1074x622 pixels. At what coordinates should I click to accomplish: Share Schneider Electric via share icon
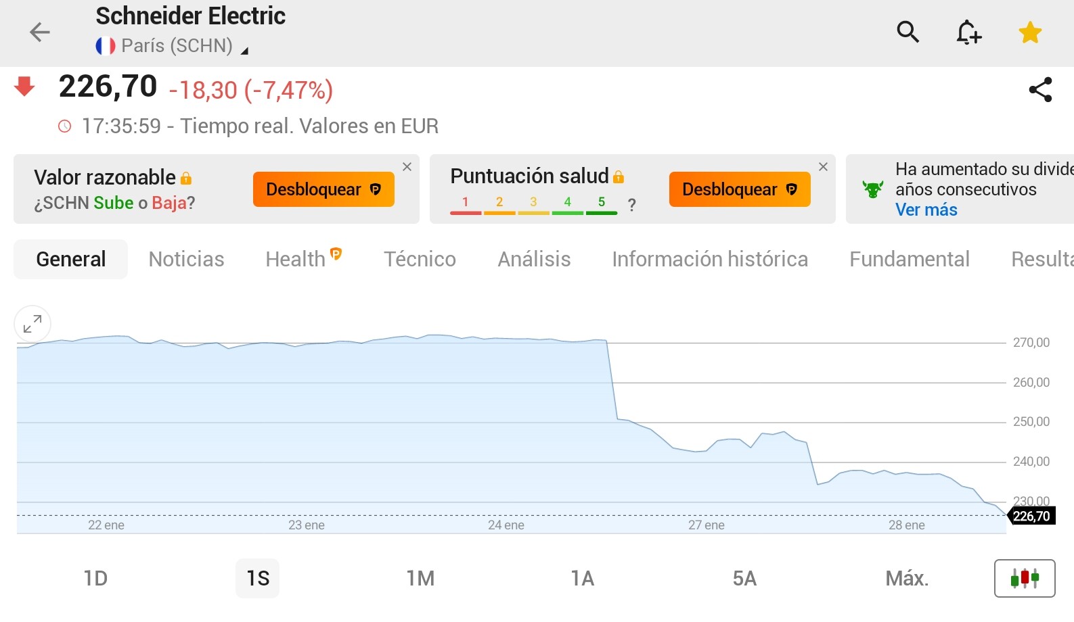1040,89
